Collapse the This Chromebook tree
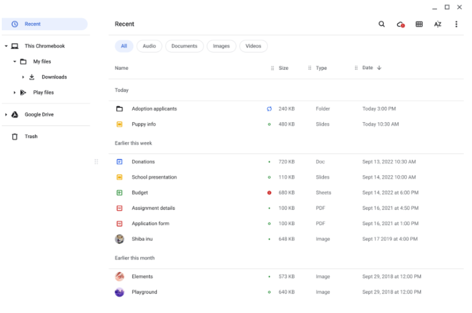 pyautogui.click(x=6, y=46)
